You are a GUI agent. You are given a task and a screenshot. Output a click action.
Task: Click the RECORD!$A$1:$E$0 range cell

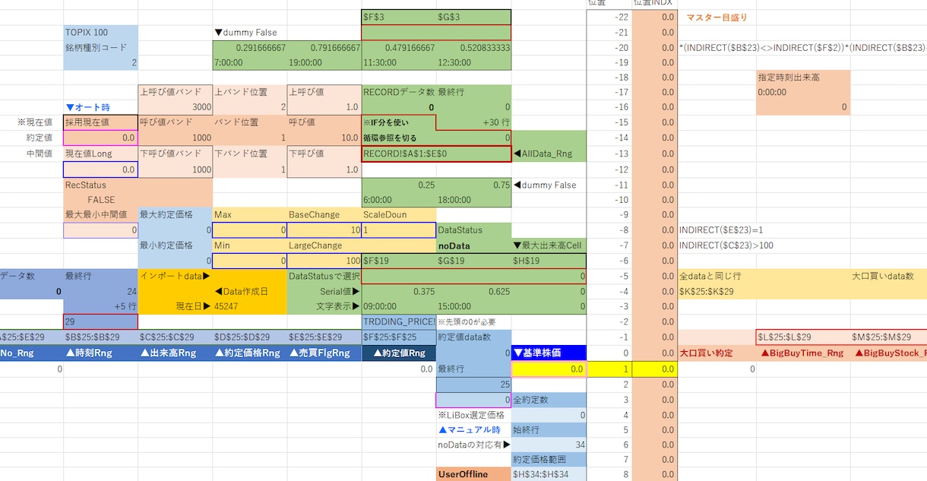(436, 153)
